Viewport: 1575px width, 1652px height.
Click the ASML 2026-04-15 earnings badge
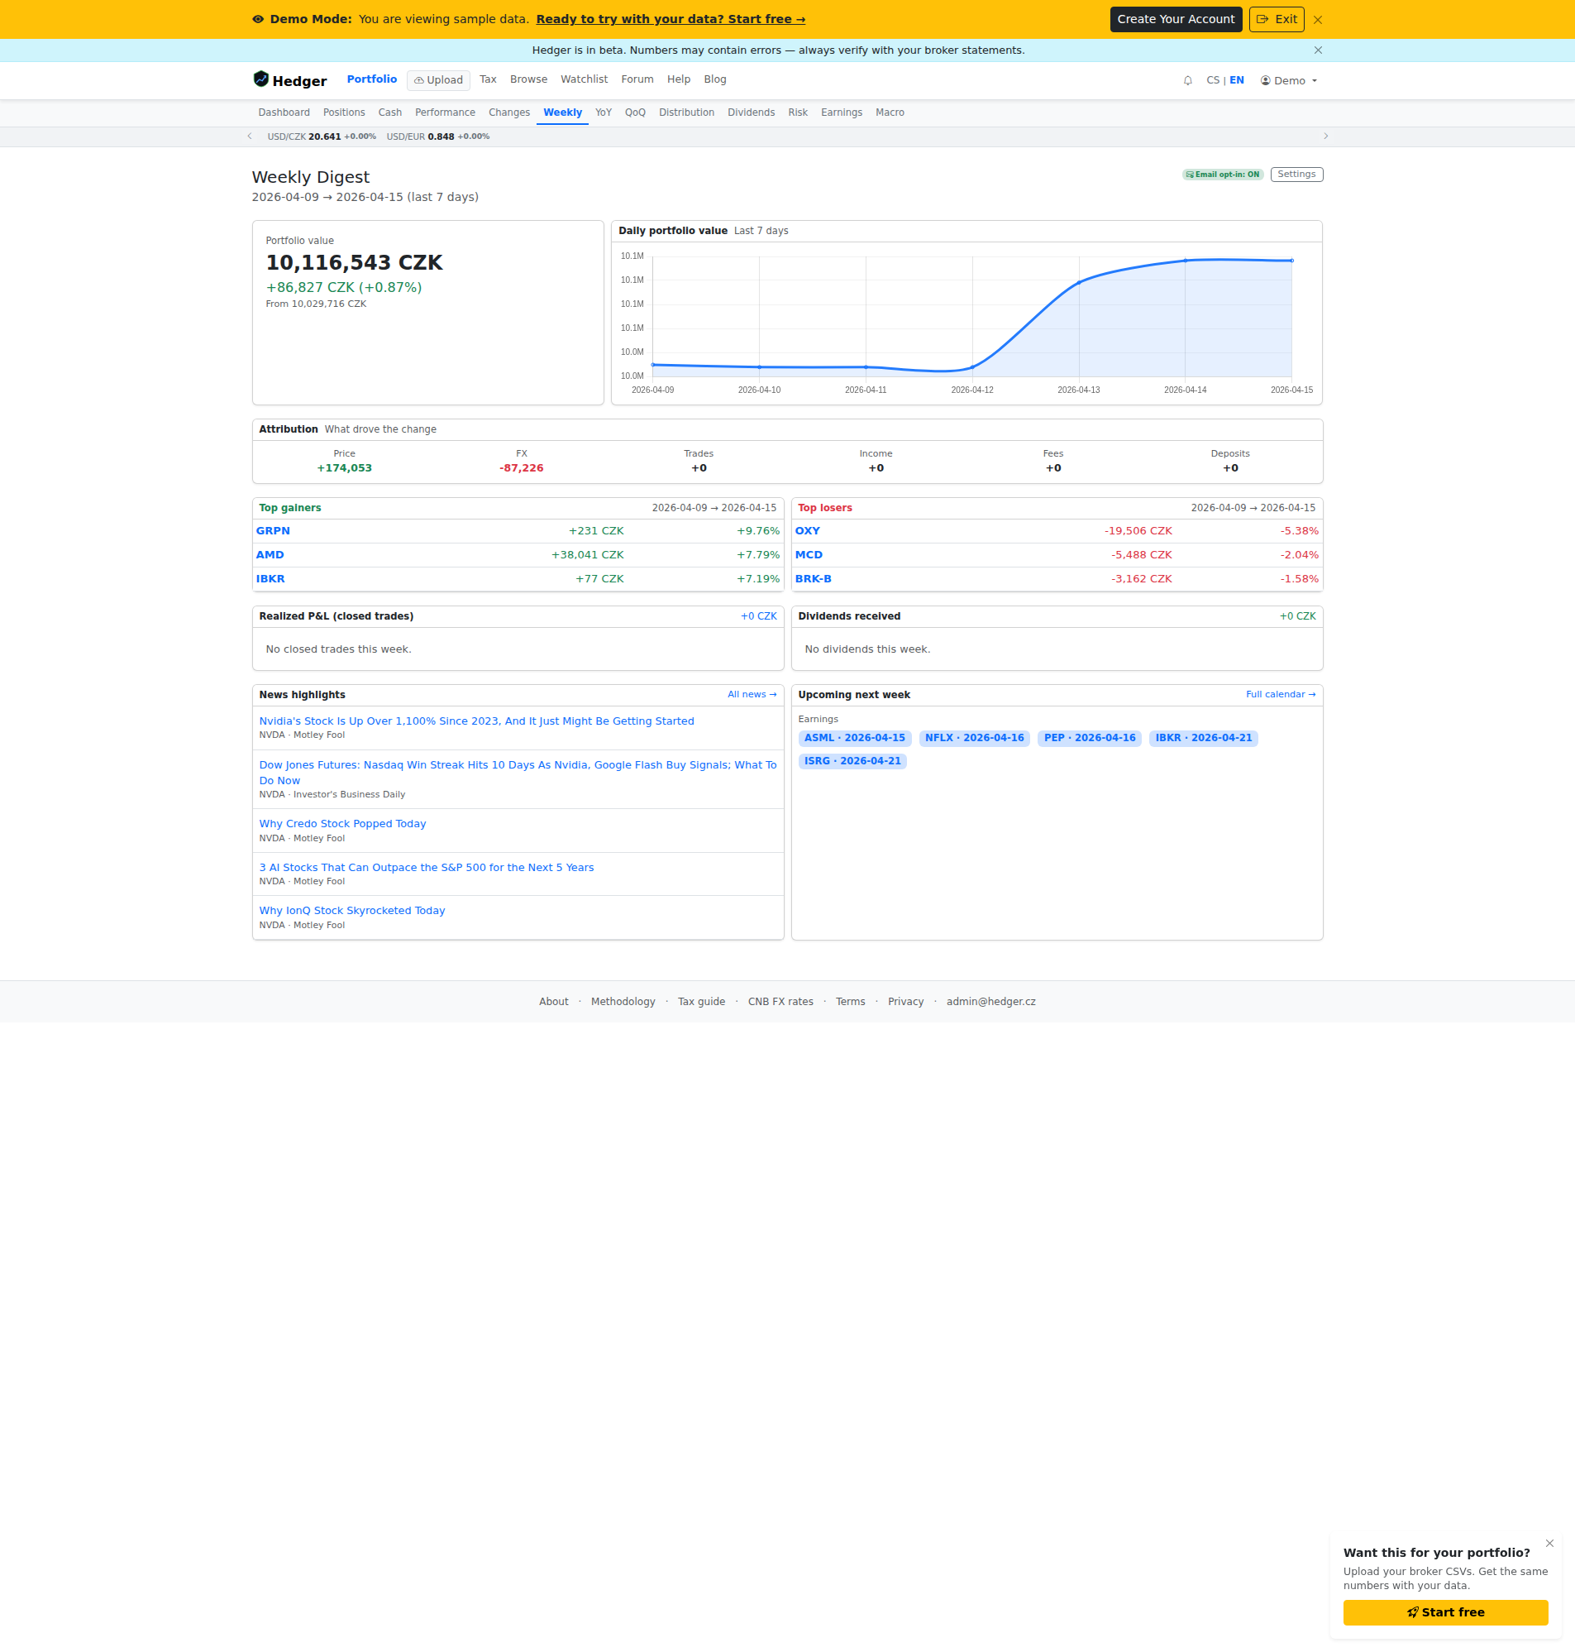point(854,738)
